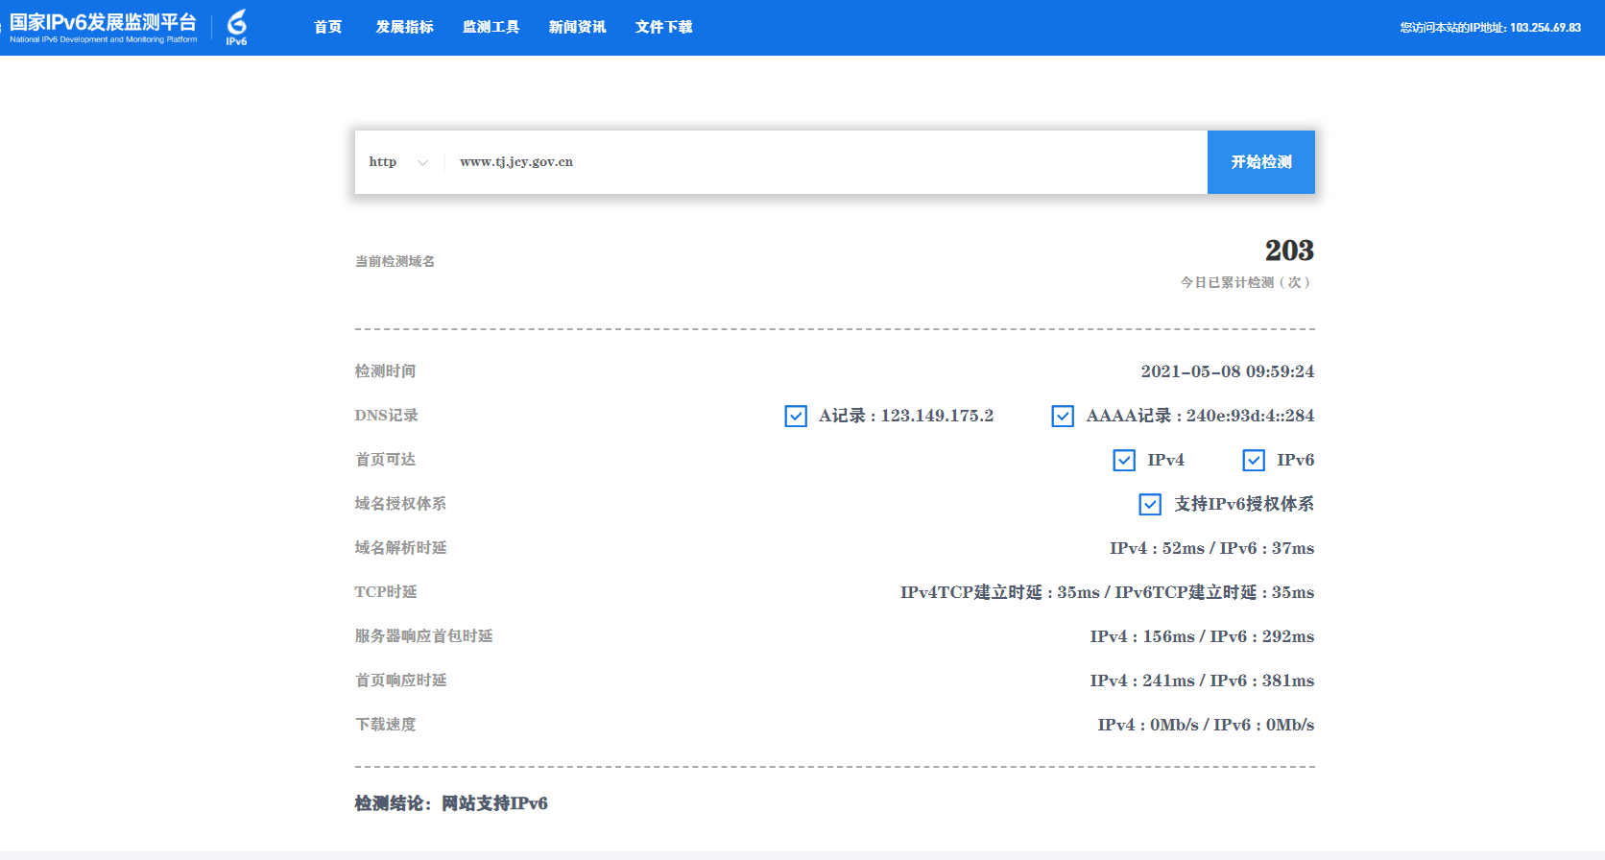
Task: Click the IPv6 logo icon in header
Action: pos(236,27)
